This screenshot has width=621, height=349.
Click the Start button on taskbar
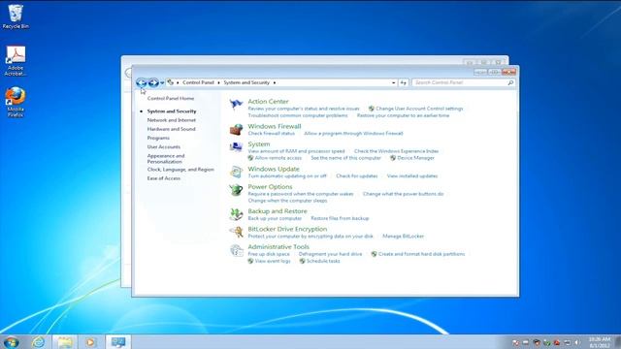[11, 342]
